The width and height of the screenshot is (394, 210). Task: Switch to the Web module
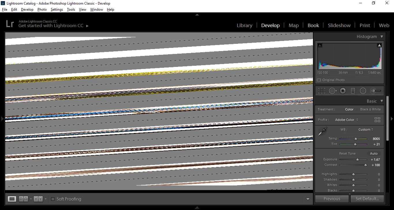point(384,25)
